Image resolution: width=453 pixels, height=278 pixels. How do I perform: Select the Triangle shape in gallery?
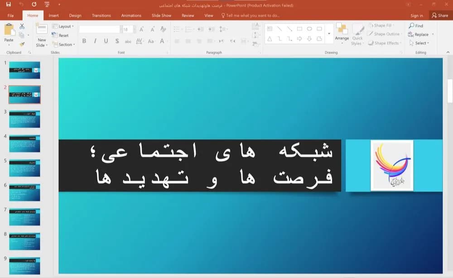[x=270, y=38]
